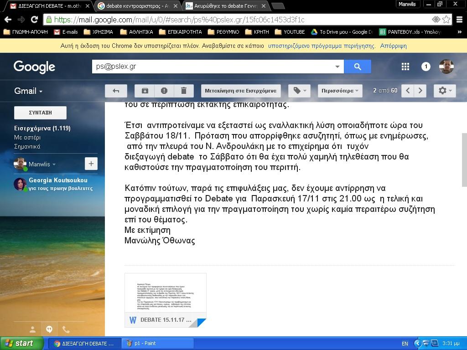The image size is (467, 350).
Task: Open Google apps grid
Action: (x=405, y=67)
